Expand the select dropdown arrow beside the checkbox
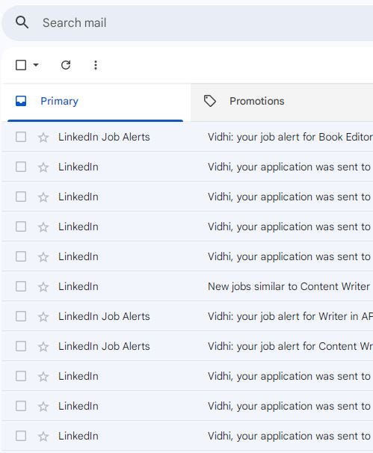This screenshot has height=453, width=373. pyautogui.click(x=36, y=65)
